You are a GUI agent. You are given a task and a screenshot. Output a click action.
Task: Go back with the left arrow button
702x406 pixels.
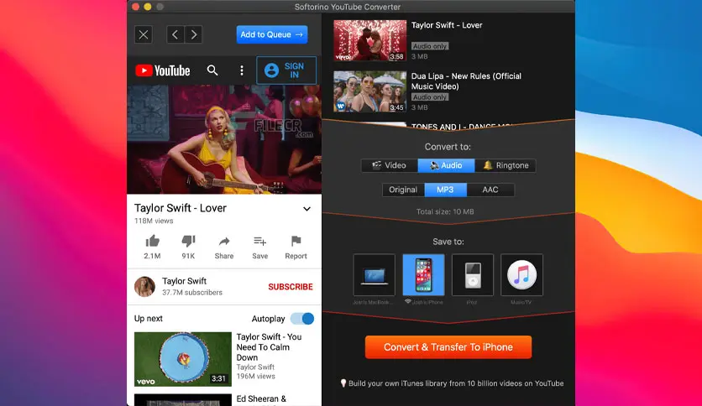[175, 34]
